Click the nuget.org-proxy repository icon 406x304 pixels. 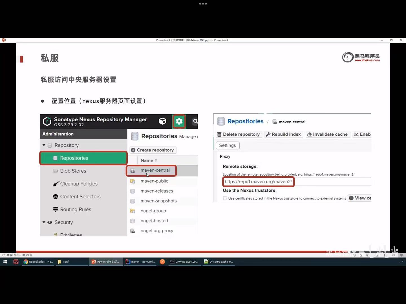pos(133,231)
